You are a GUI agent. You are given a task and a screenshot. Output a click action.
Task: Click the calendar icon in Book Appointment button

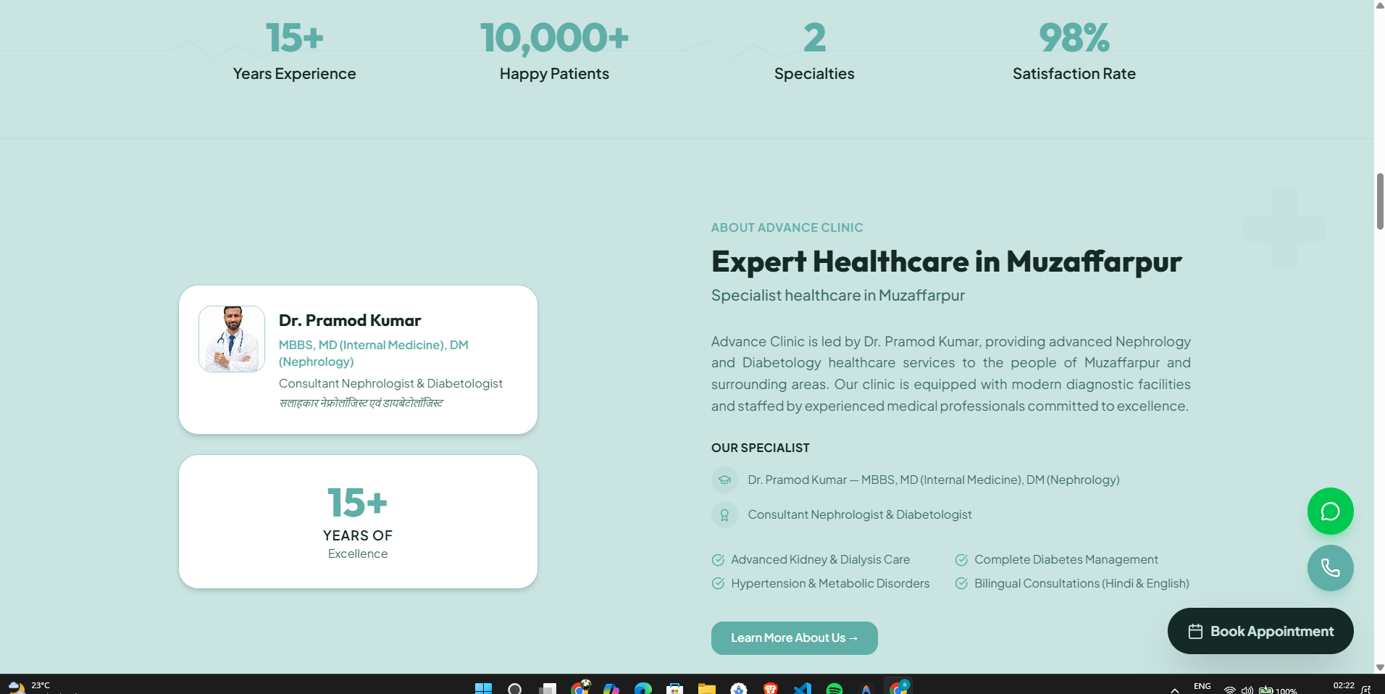click(x=1195, y=632)
